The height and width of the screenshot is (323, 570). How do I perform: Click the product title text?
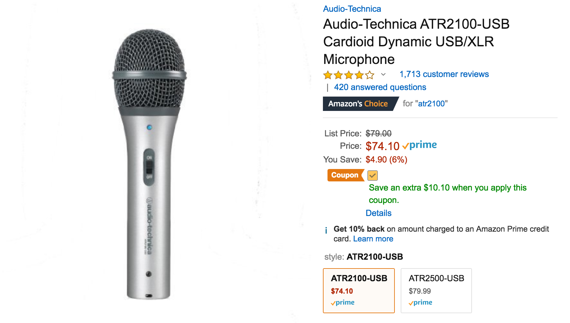[416, 42]
